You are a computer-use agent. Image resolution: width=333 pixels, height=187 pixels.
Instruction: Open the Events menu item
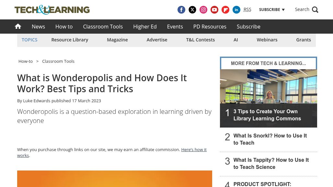pos(175,27)
